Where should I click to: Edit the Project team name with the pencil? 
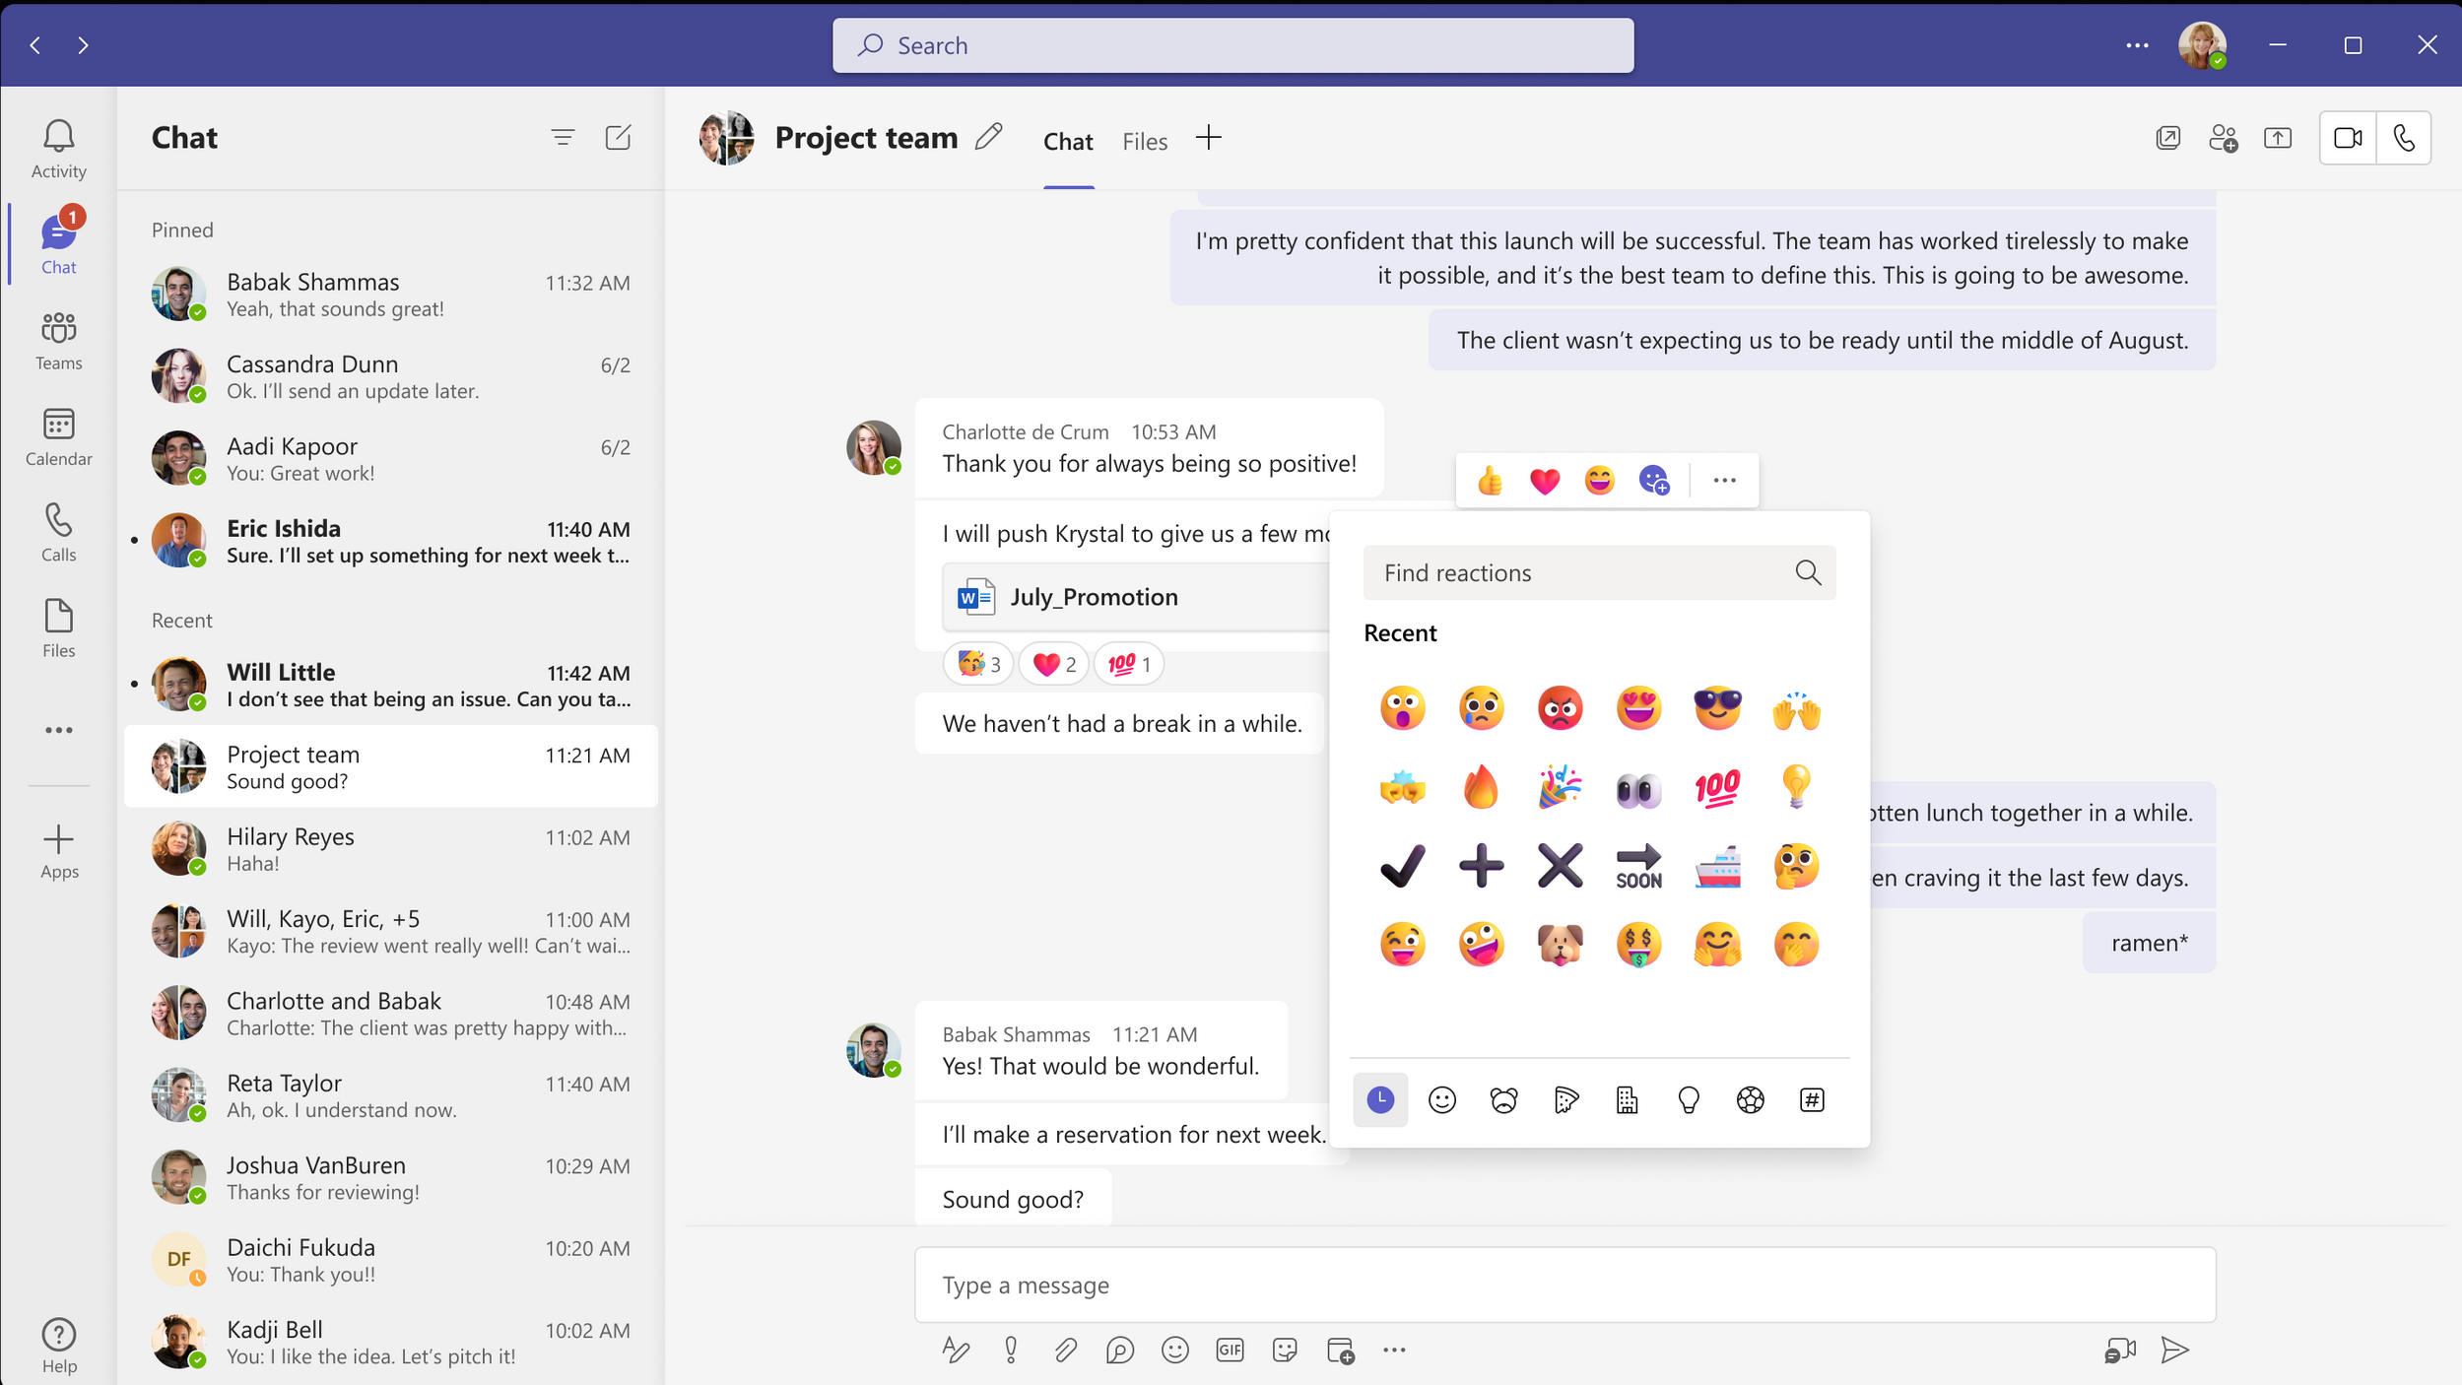pyautogui.click(x=988, y=137)
